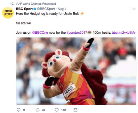Click the blue verified badge
The image size is (138, 113).
pos(35,9)
